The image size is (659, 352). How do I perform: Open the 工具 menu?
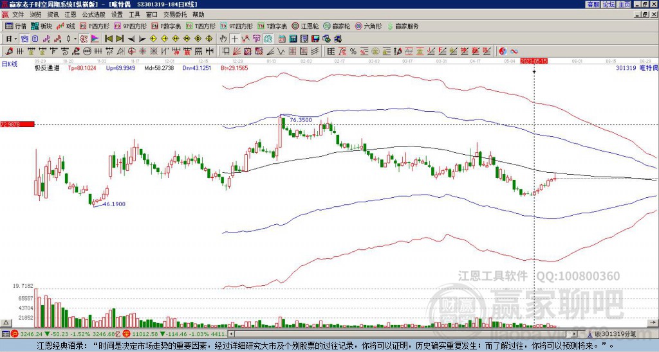coord(134,15)
